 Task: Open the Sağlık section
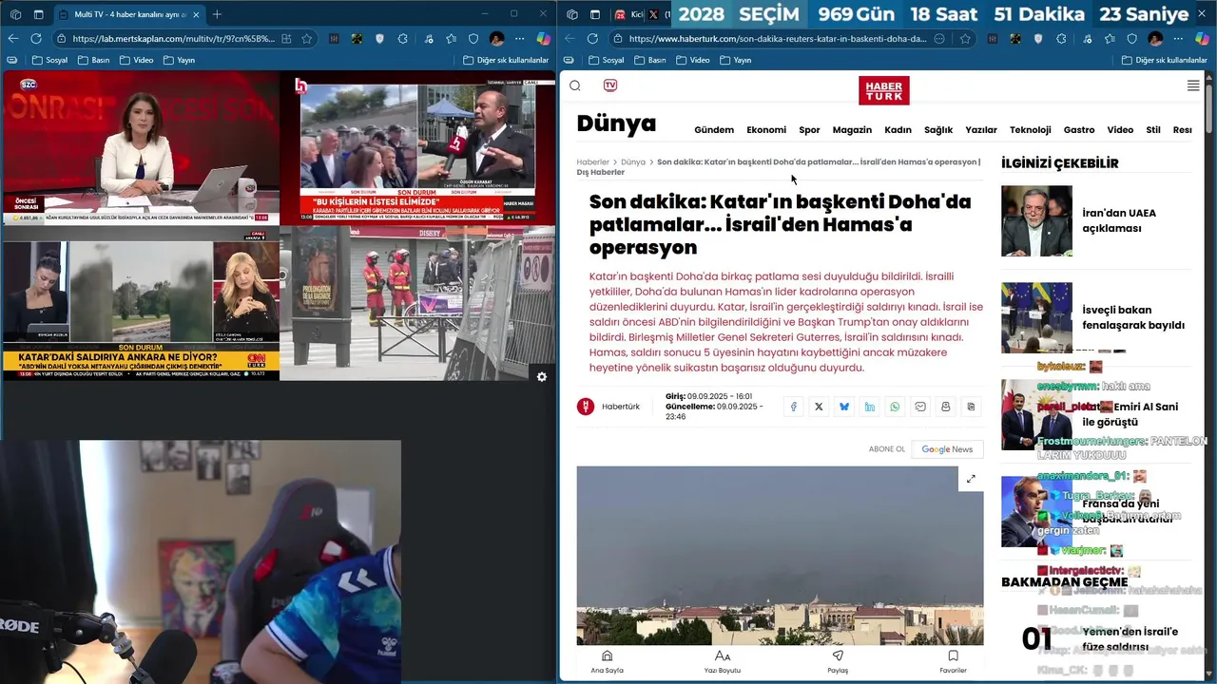(938, 130)
